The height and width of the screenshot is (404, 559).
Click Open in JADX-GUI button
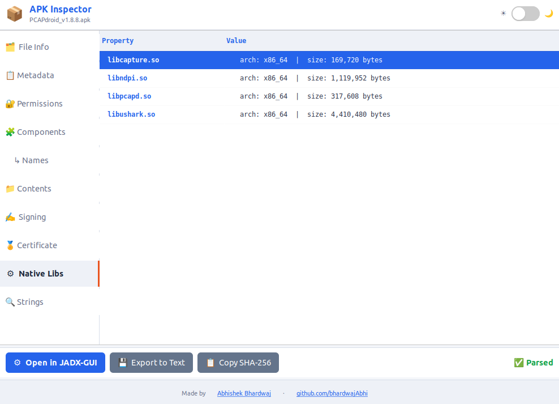(x=55, y=363)
